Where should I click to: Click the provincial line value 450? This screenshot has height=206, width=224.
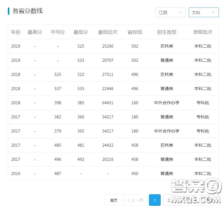coord(135,173)
